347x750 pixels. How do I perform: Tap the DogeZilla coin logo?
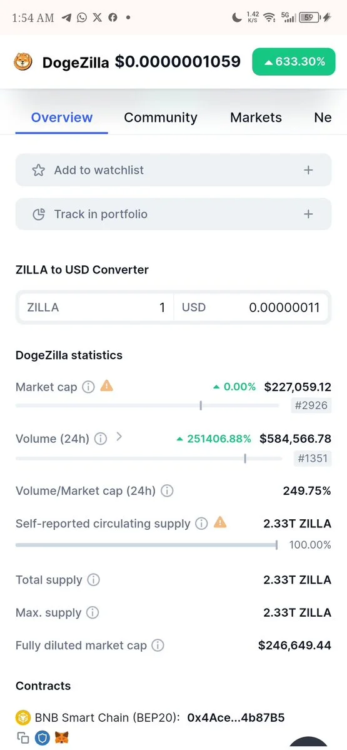pos(23,62)
